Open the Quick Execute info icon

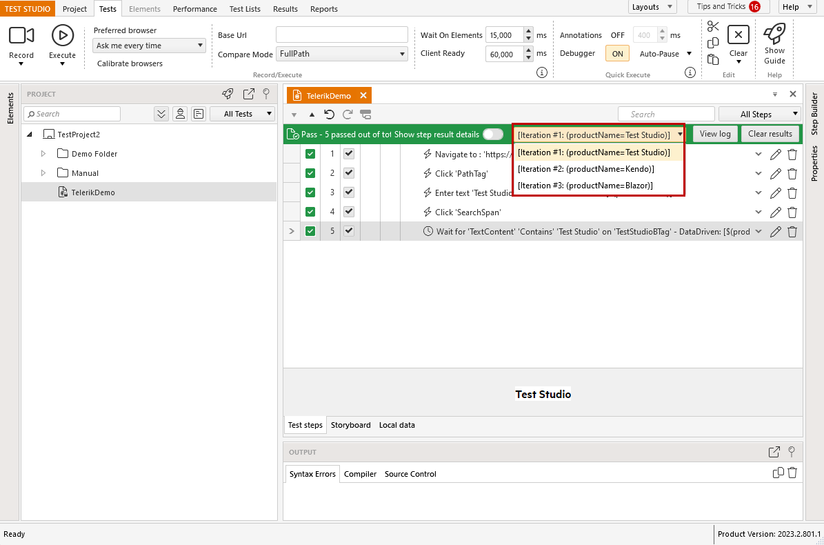pyautogui.click(x=690, y=72)
